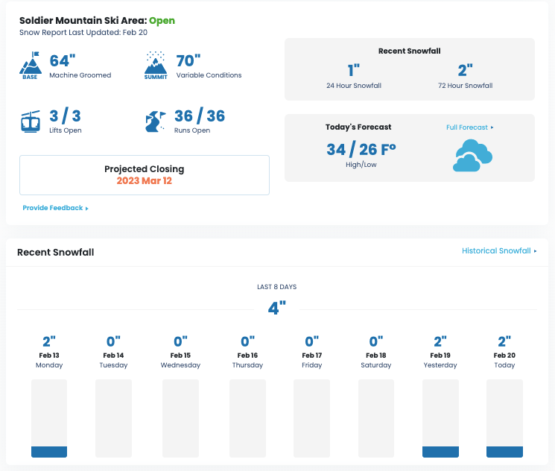Click the Feb 17 Friday snowfall bar
The image size is (555, 471).
[x=311, y=418]
